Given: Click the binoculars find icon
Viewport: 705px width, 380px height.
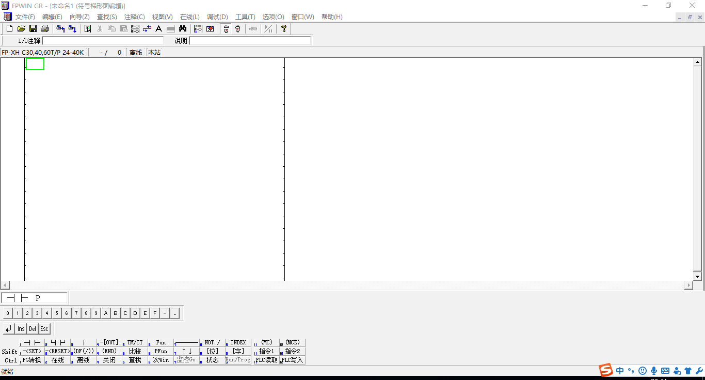Looking at the screenshot, I should click(182, 29).
